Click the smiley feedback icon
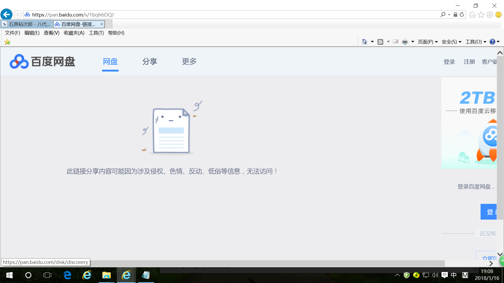The image size is (504, 283). click(x=498, y=15)
